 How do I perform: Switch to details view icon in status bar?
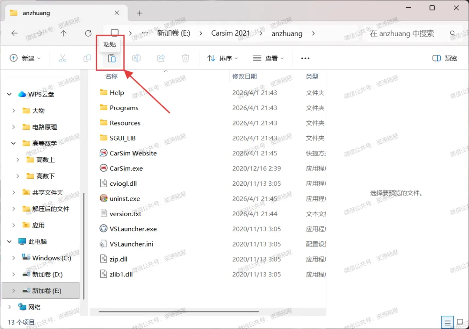click(x=447, y=322)
